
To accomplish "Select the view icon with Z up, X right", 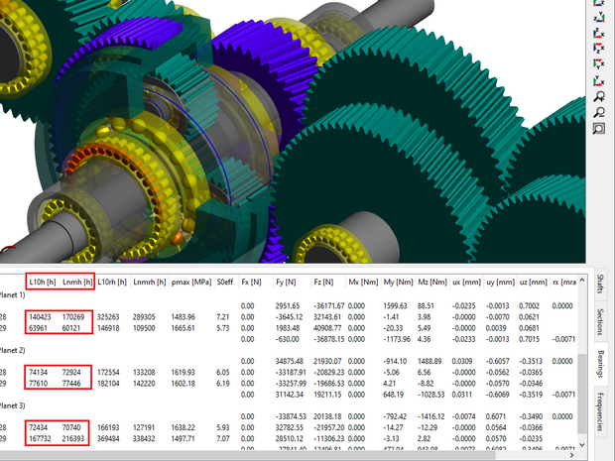I will click(x=599, y=33).
